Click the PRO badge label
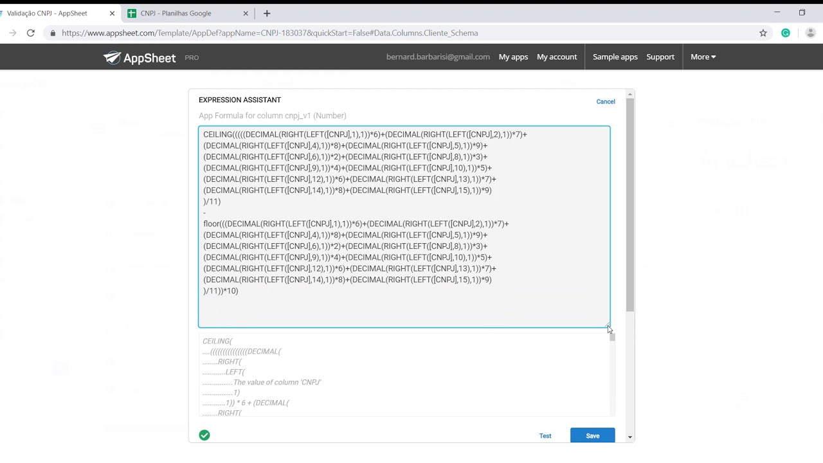Screen dimensions: 823x463 point(192,58)
